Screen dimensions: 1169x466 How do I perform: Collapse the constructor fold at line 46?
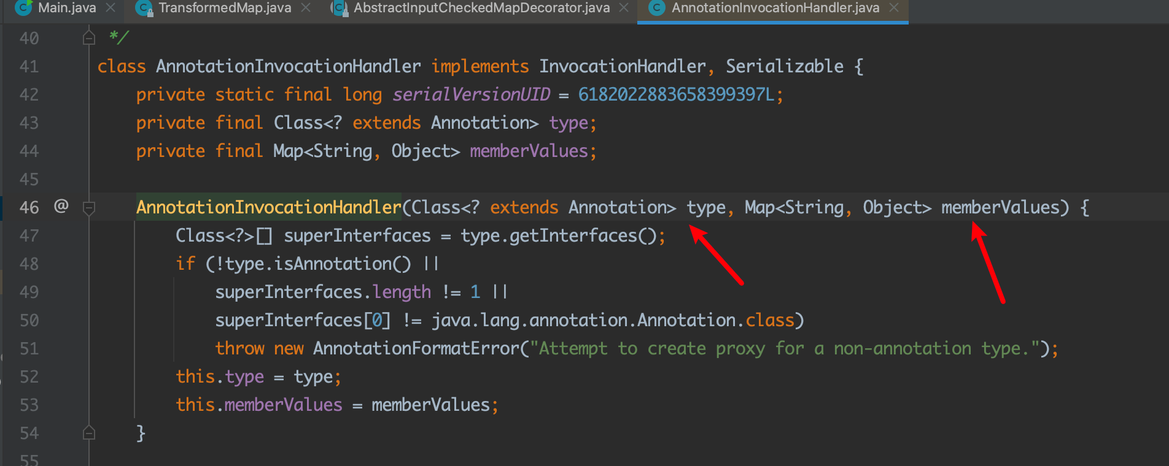pyautogui.click(x=89, y=208)
